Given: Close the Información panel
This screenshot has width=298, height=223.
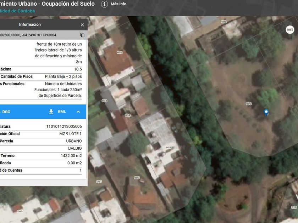Looking at the screenshot, I should [x=82, y=25].
